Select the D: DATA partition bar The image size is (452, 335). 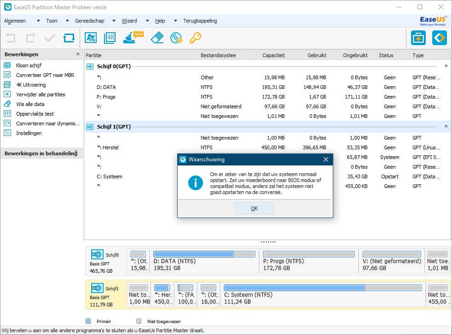click(x=204, y=261)
